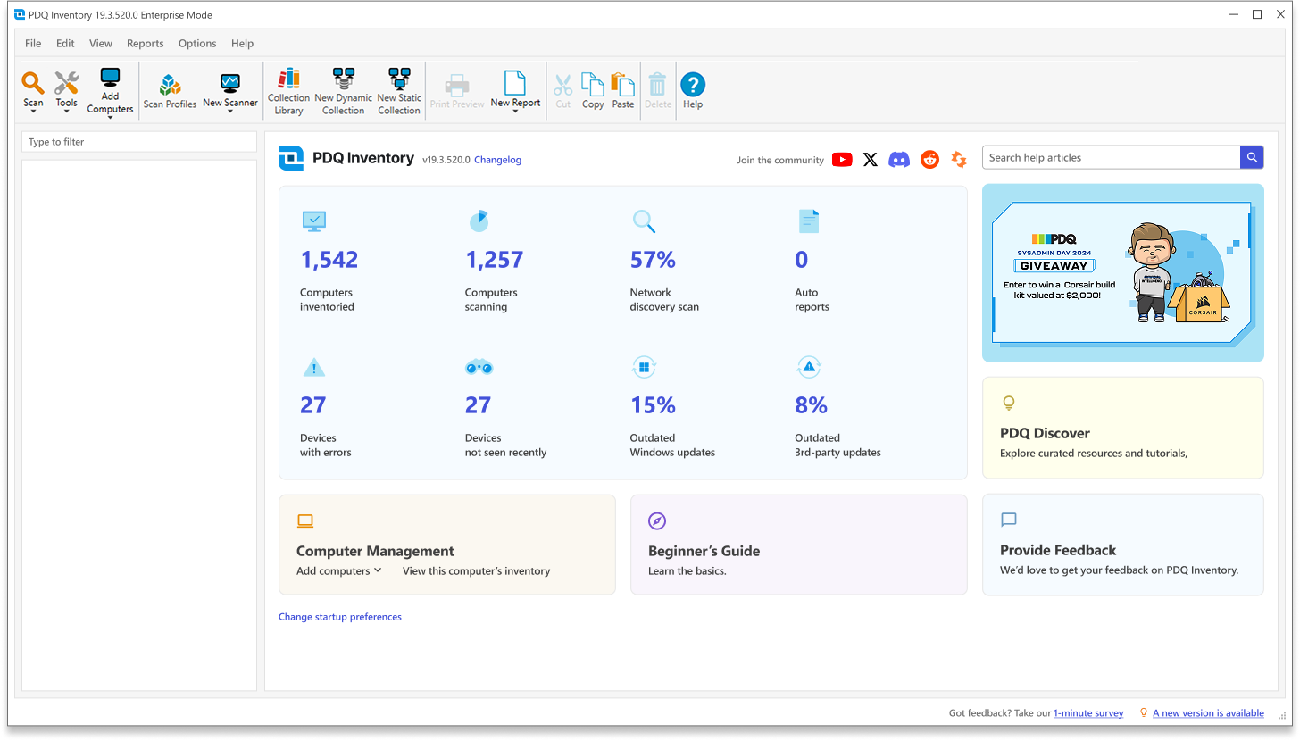Click the Paste toolbar icon
1300x741 pixels.
tap(623, 91)
